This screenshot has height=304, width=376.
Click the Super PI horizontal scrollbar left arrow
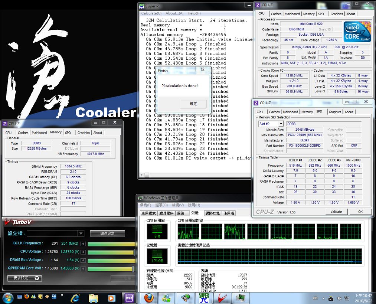pos(141,175)
